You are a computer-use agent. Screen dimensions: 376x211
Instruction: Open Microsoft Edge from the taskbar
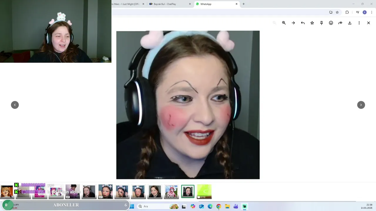pos(210,206)
